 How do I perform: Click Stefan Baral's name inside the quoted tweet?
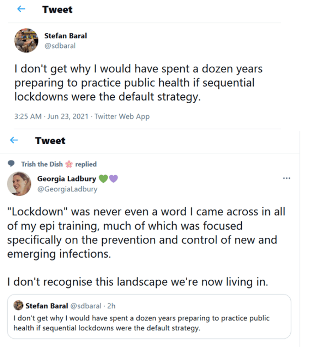pos(46,305)
